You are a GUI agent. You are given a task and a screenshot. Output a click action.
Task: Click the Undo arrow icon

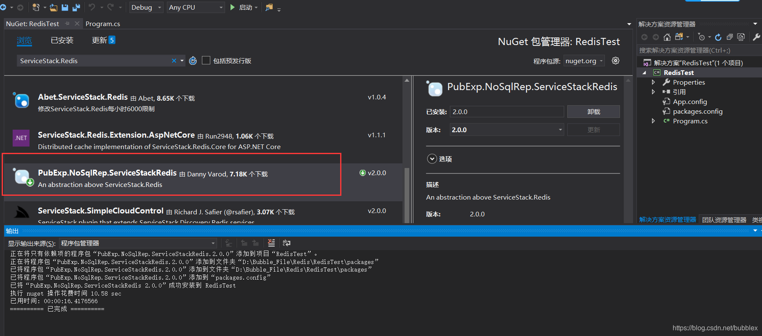92,7
